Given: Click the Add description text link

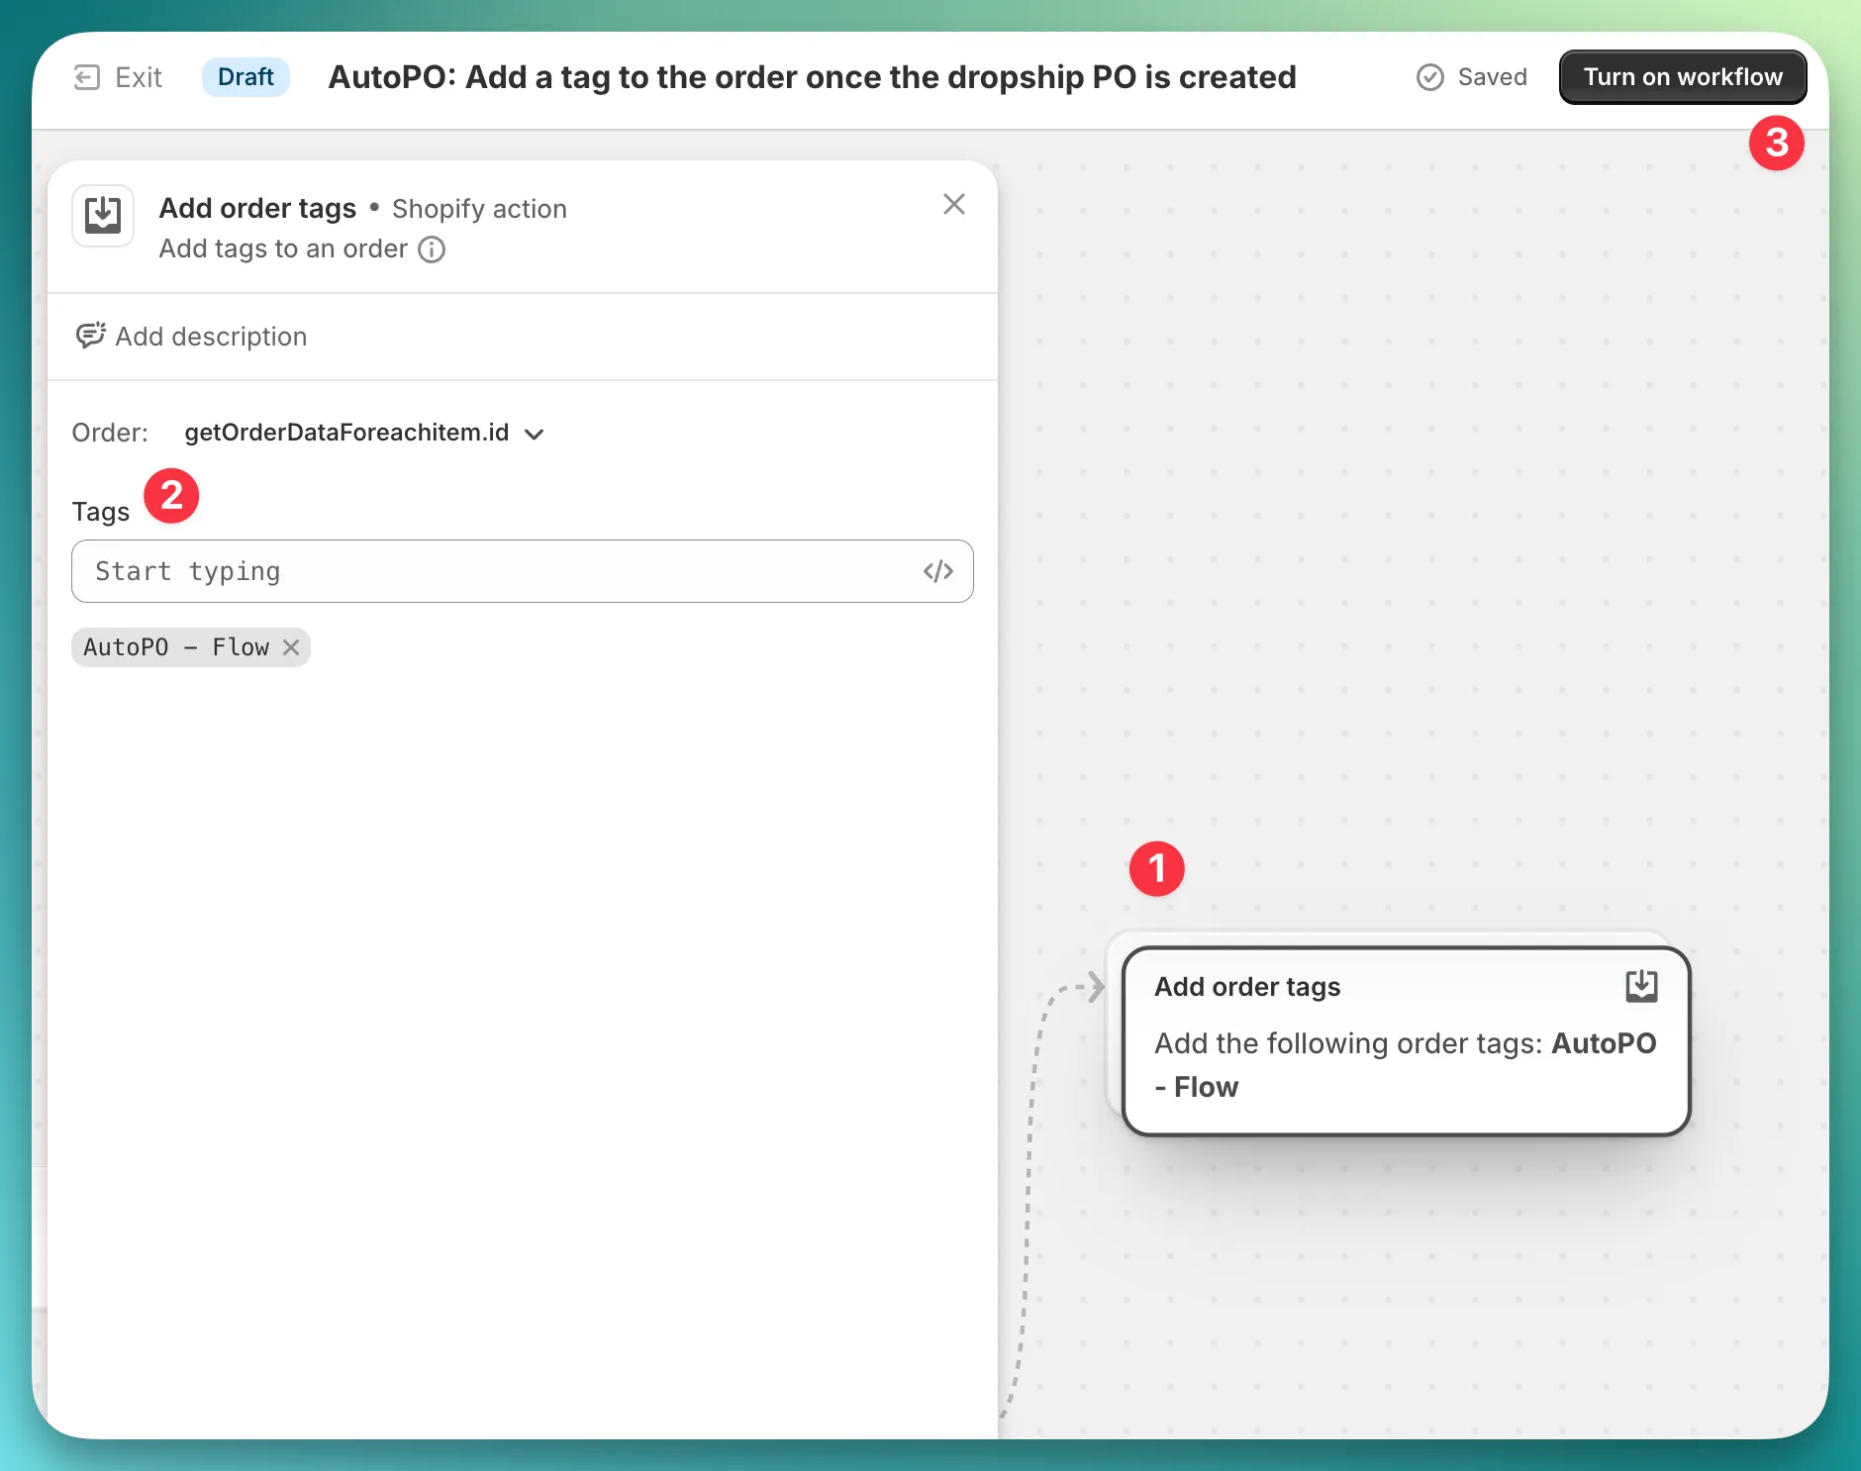Looking at the screenshot, I should pos(211,337).
